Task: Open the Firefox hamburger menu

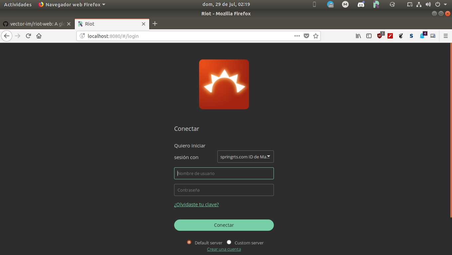Action: click(x=446, y=36)
